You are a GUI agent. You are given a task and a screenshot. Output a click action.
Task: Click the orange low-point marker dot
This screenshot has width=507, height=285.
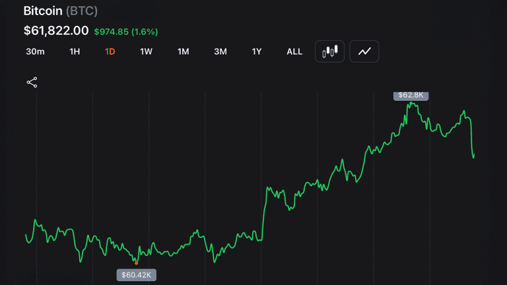pyautogui.click(x=136, y=263)
